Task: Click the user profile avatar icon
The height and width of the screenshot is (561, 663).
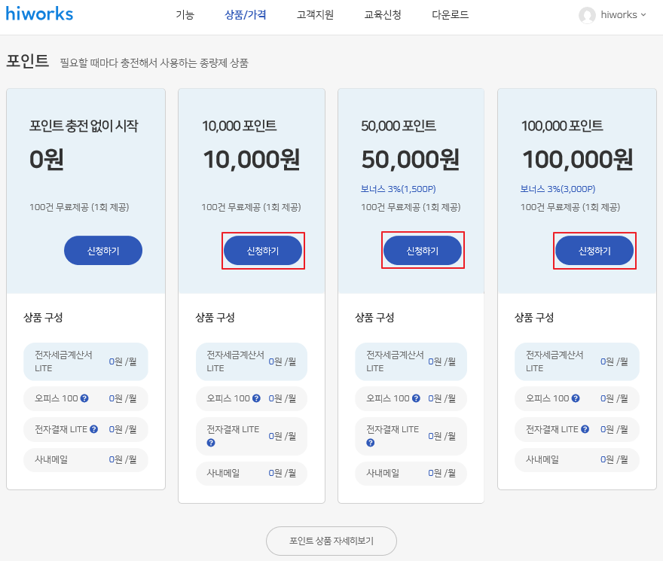Action: pyautogui.click(x=587, y=15)
